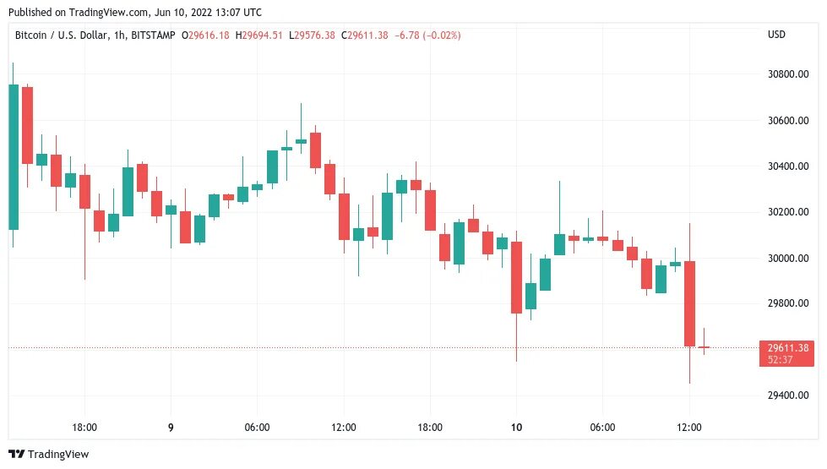Click the close value C29611.38
Viewport: 827px width, 469px height.
364,35
